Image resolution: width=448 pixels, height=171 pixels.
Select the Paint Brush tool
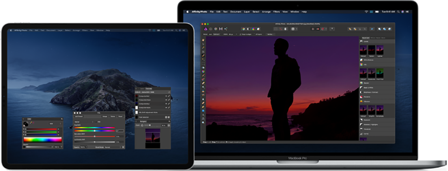click(x=203, y=75)
